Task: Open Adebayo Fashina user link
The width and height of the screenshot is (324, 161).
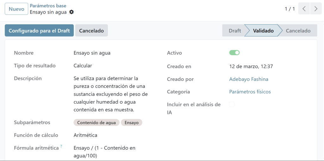Action: (x=249, y=79)
